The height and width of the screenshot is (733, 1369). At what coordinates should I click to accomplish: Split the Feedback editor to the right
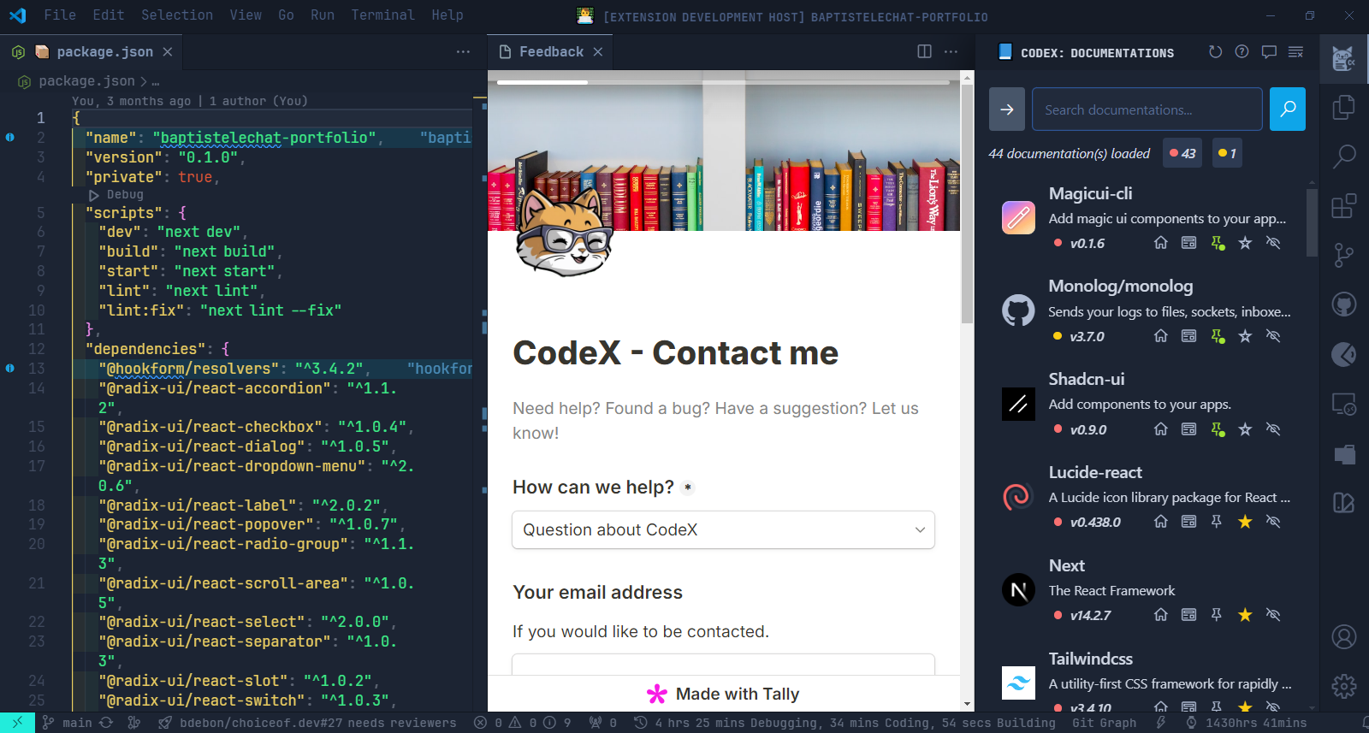click(924, 52)
